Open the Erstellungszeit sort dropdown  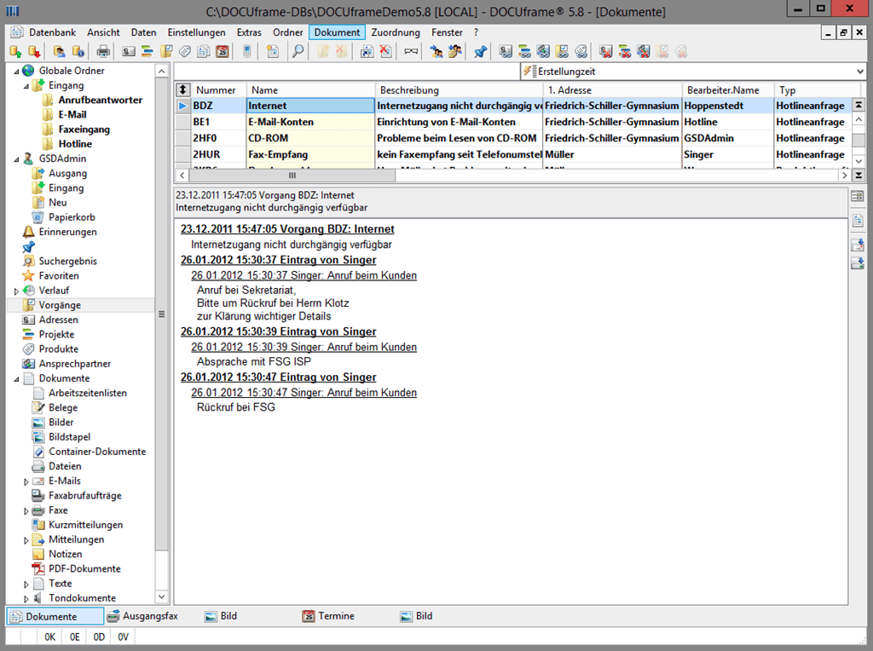click(x=859, y=72)
